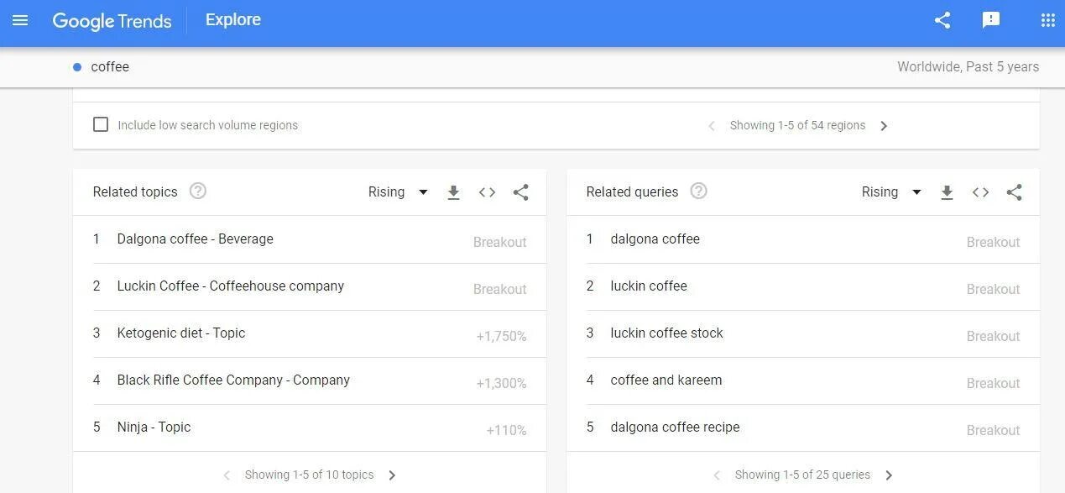Viewport: 1065px width, 493px height.
Task: View help for Related topics
Action: click(197, 191)
